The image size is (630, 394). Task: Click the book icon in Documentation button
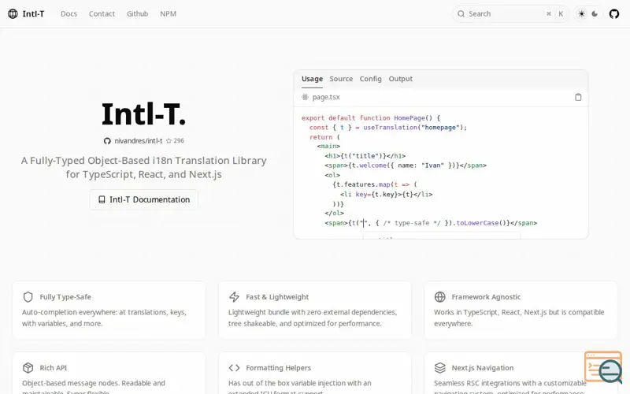(x=102, y=199)
